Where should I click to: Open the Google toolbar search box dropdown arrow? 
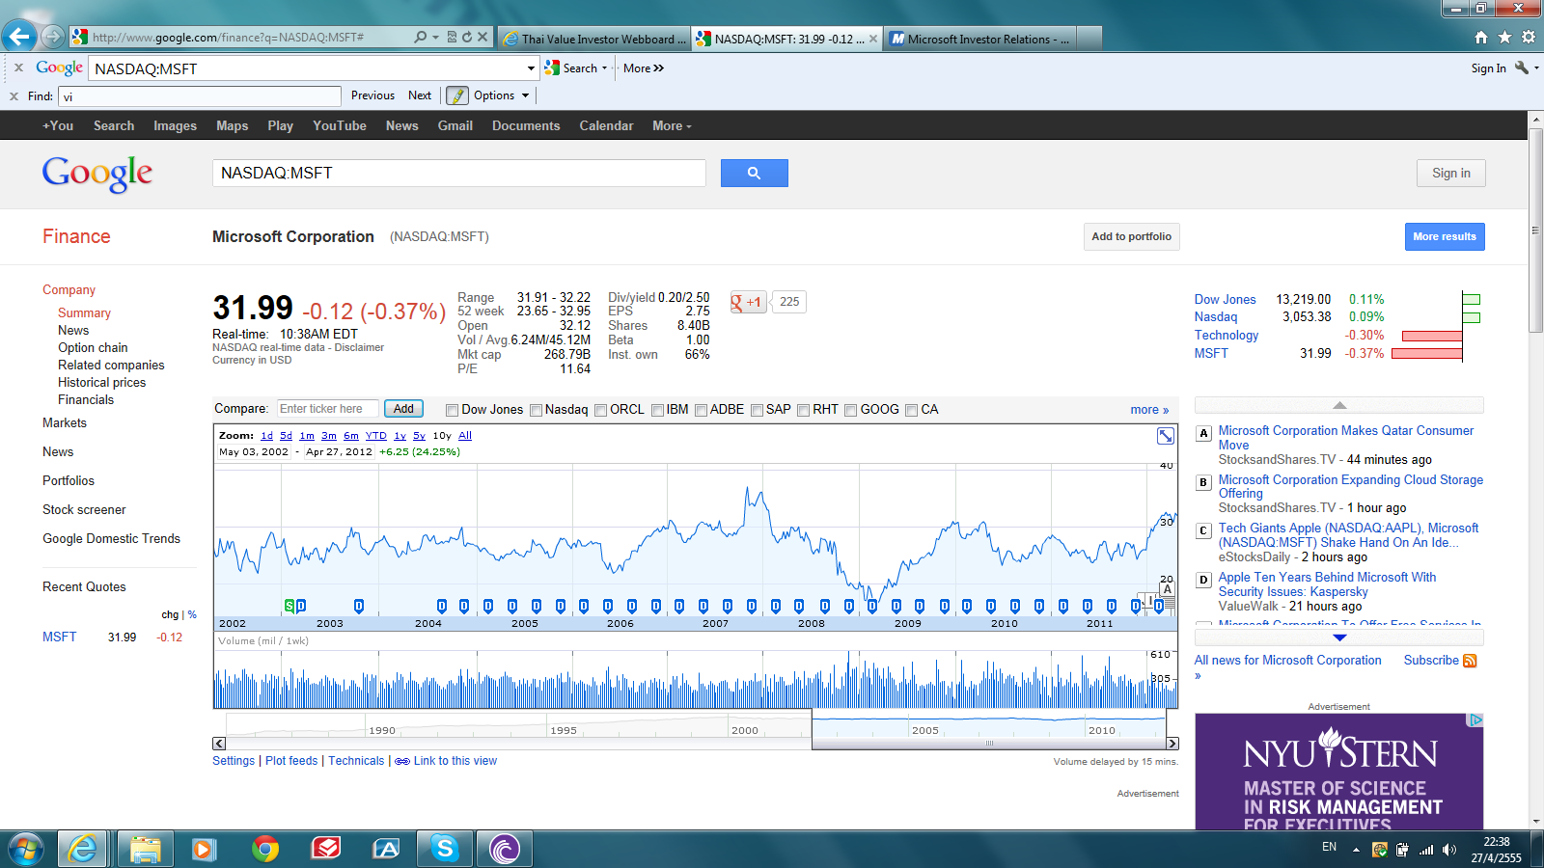click(x=531, y=68)
